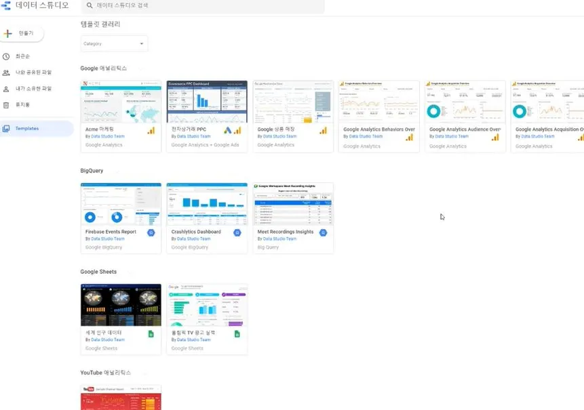Click the Google Analytics Audience Overview title

pyautogui.click(x=465, y=129)
